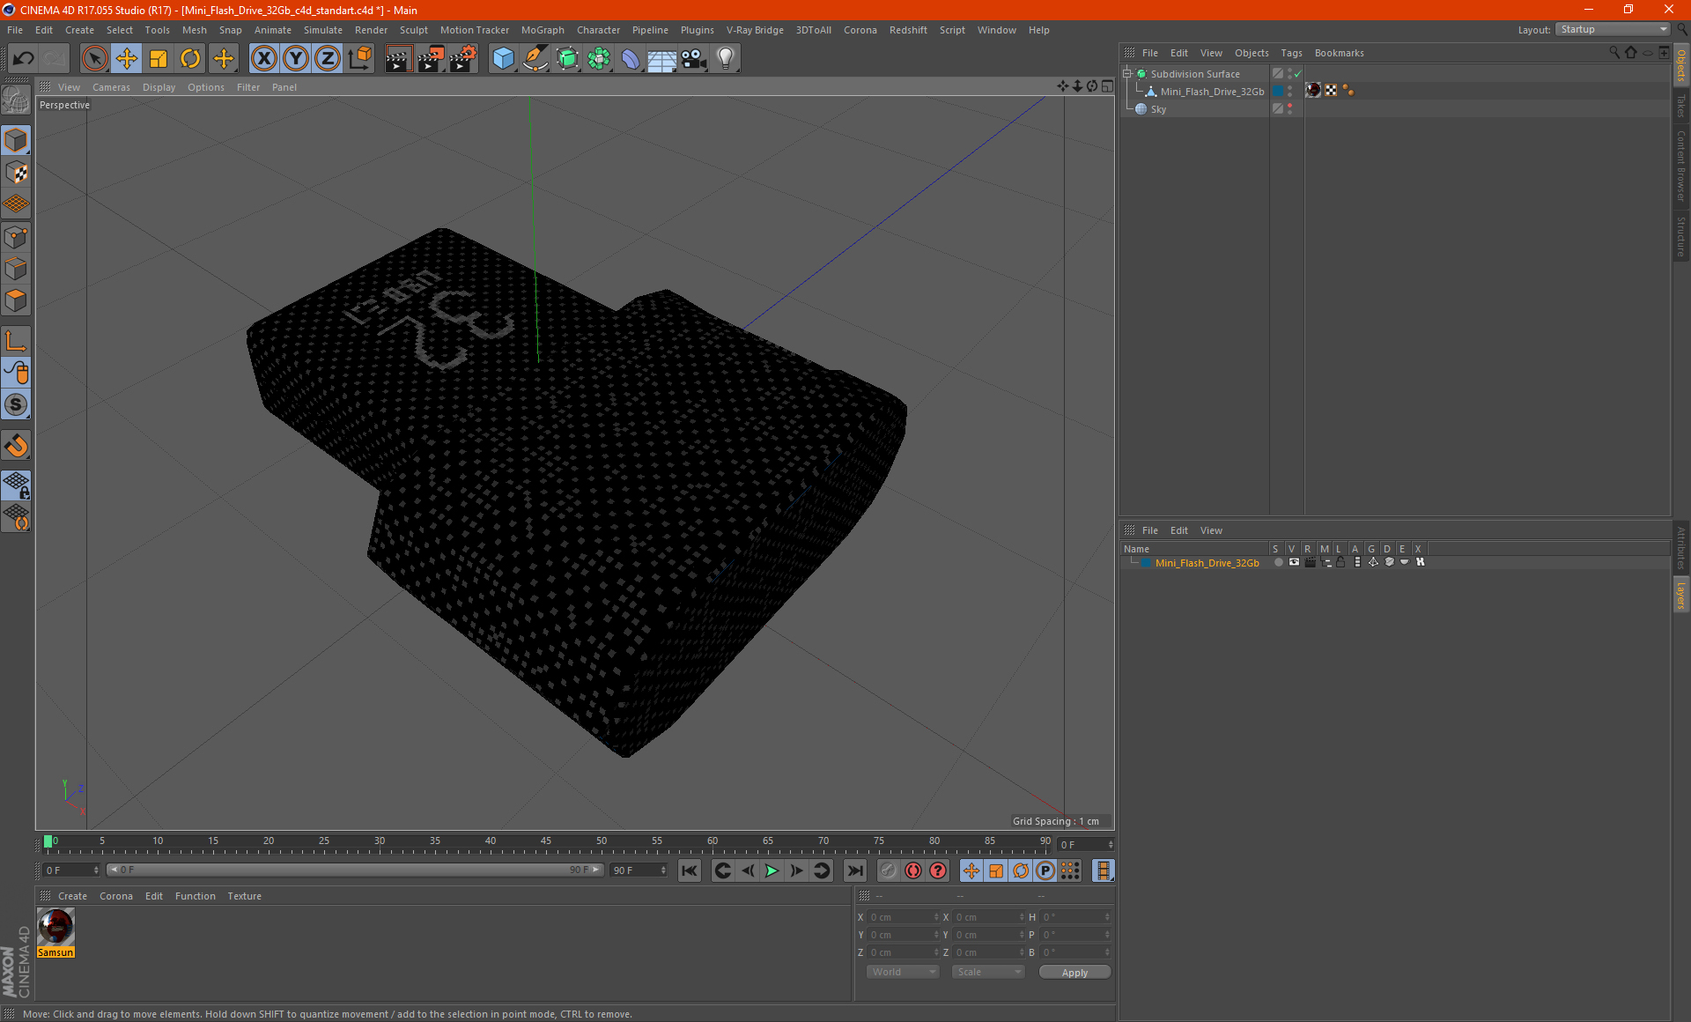Image resolution: width=1691 pixels, height=1022 pixels.
Task: Open the Layout Startup dropdown
Action: [x=1613, y=29]
